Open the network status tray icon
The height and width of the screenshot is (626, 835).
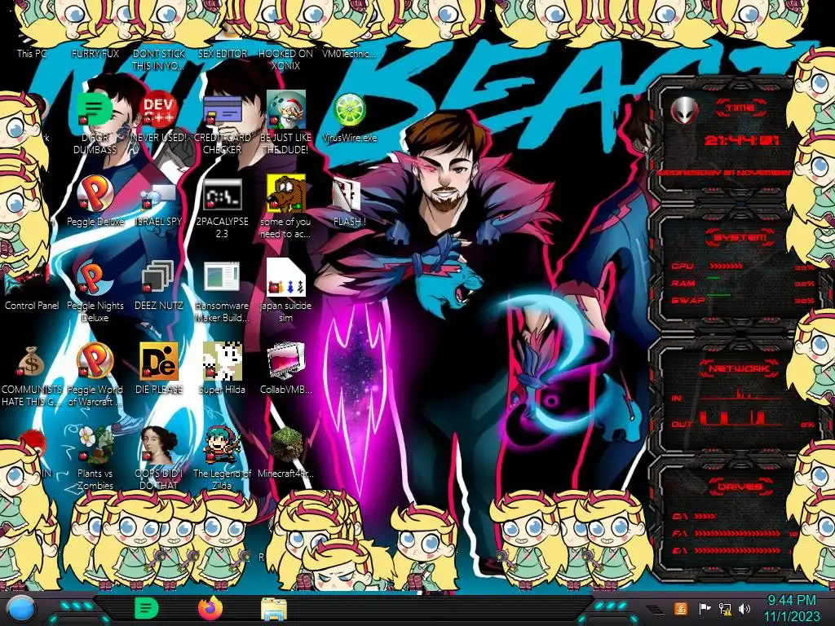724,608
